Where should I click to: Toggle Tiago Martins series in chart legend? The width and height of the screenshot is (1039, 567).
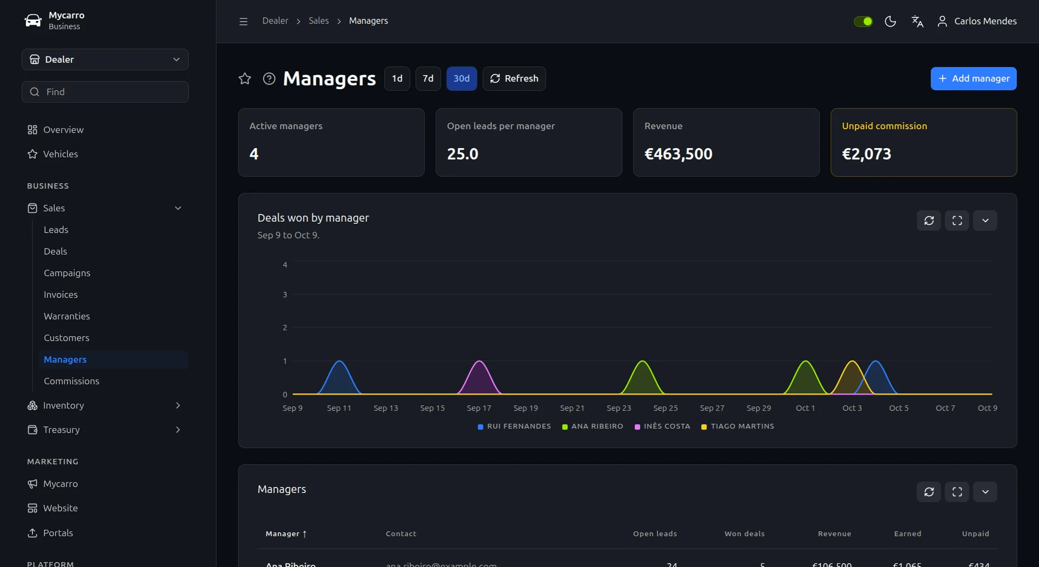click(737, 426)
